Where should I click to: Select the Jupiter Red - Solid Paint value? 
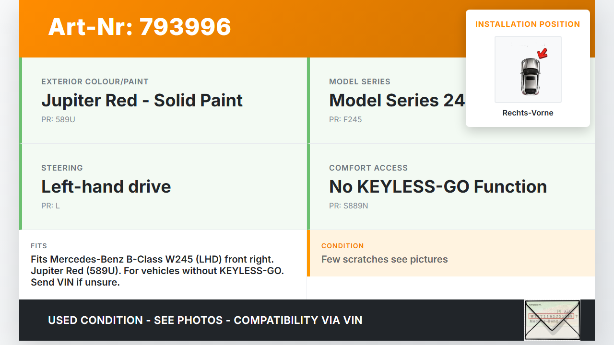(x=142, y=101)
